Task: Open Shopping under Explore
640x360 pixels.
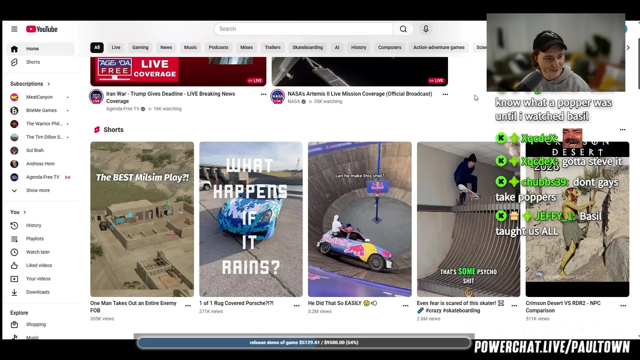Action: (41, 324)
